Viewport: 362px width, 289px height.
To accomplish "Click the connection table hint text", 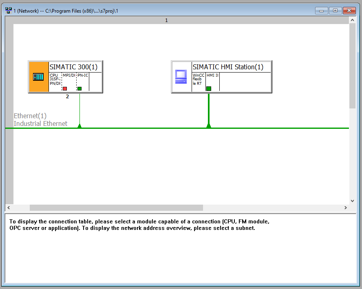I will tap(139, 225).
